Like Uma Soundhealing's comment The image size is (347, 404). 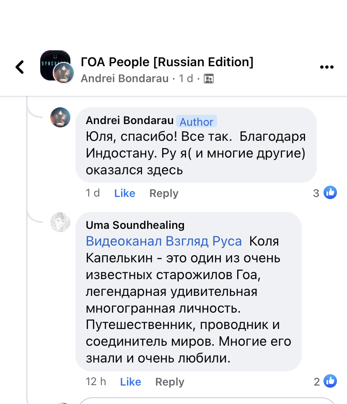[130, 382]
